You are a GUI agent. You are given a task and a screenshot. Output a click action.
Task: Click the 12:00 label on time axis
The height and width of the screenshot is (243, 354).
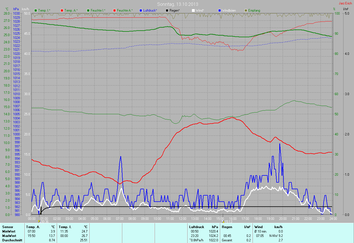(x=182, y=218)
